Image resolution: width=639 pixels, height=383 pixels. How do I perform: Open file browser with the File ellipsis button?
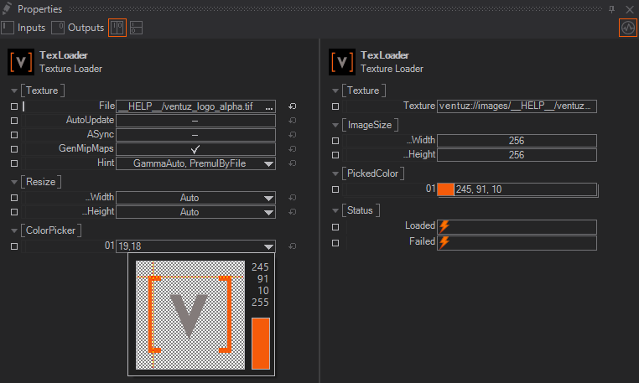(268, 106)
